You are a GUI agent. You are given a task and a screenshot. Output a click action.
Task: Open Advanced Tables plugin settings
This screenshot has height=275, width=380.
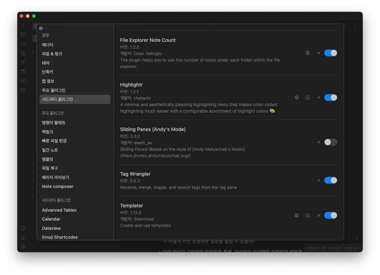coord(75,210)
